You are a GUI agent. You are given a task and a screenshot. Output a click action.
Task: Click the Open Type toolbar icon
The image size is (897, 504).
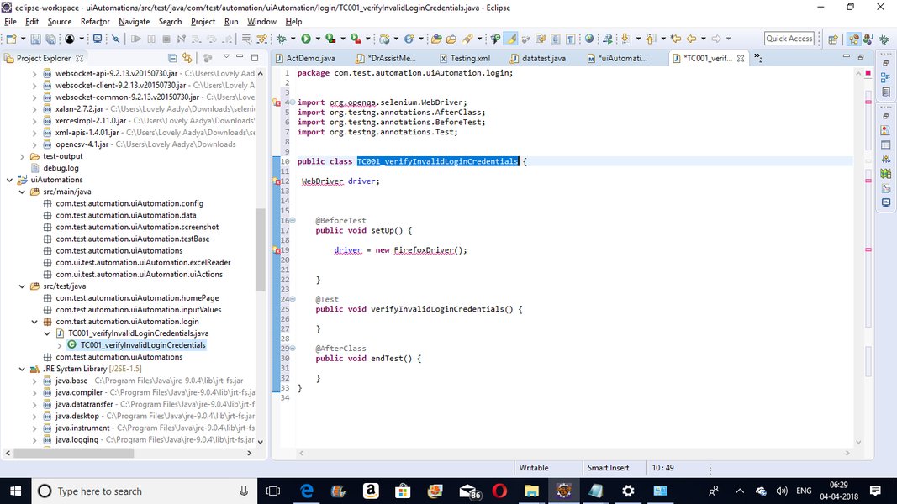point(436,39)
